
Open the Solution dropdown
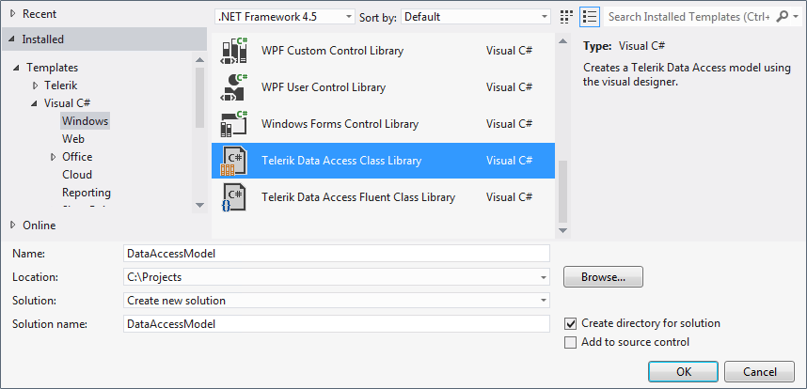point(544,301)
